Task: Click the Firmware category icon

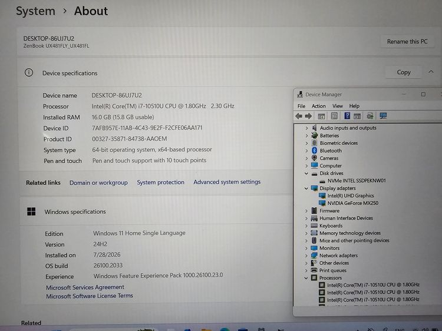Action: click(x=314, y=210)
